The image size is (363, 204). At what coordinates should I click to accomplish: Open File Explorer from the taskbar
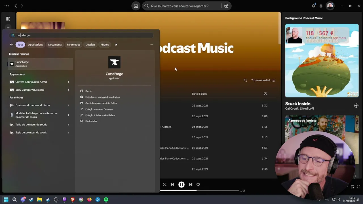[x=39, y=199]
